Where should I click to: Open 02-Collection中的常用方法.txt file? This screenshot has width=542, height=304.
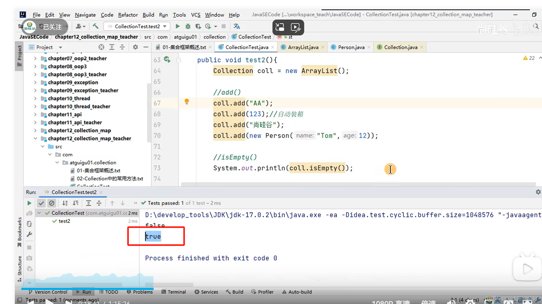(x=110, y=179)
